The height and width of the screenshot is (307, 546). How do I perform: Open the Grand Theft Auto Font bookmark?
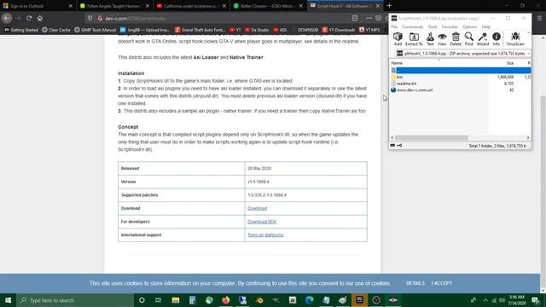click(200, 30)
